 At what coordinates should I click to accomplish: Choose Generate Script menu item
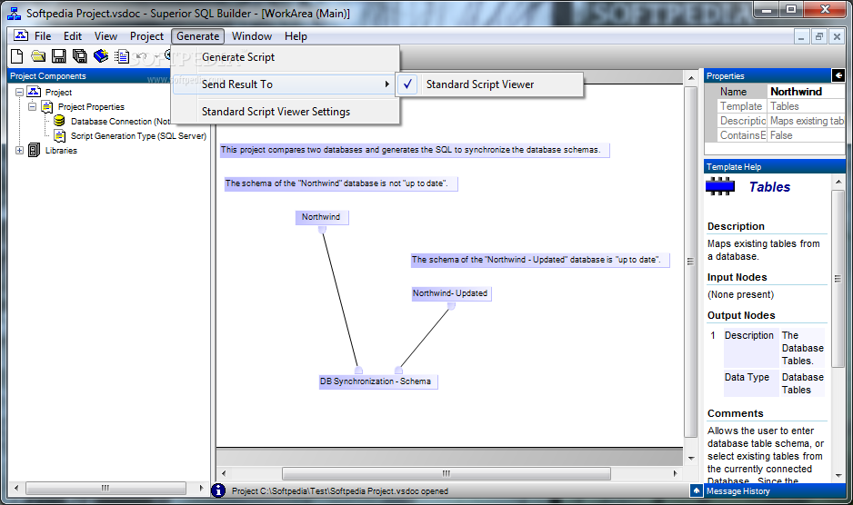[x=286, y=57]
